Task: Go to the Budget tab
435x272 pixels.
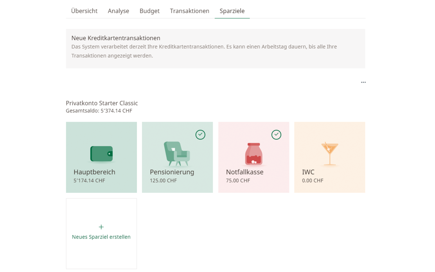Action: click(x=149, y=11)
